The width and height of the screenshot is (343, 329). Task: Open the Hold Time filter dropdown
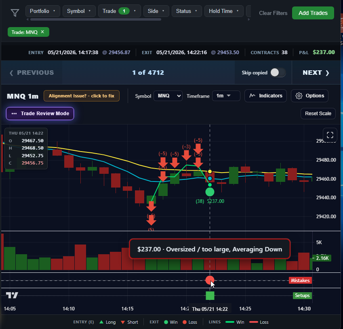click(224, 11)
